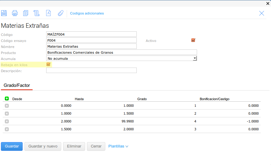The height and width of the screenshot is (165, 271).
Task: Close the form with the blue X
Action: coord(262,13)
